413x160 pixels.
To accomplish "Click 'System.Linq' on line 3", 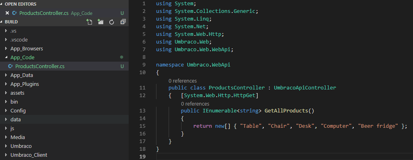I will tap(192, 19).
